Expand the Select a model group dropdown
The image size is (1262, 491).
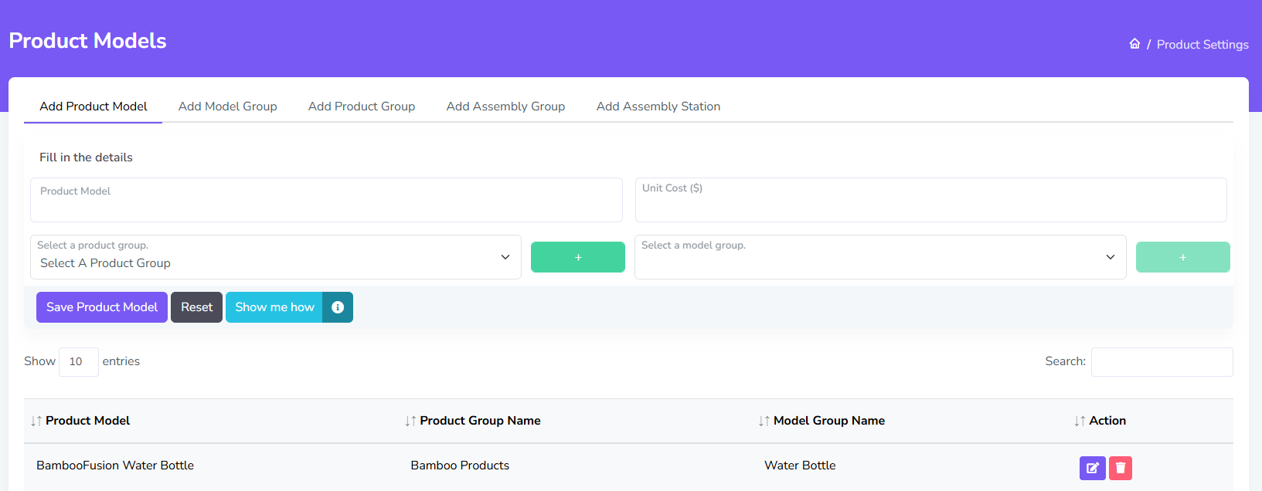(879, 257)
